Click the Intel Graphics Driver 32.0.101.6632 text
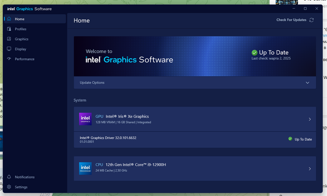This screenshot has width=327, height=196. (x=108, y=138)
